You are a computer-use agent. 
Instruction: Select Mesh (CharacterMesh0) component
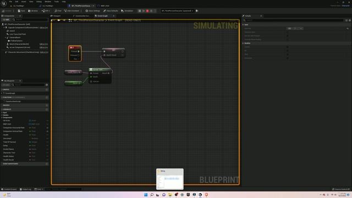19,44
